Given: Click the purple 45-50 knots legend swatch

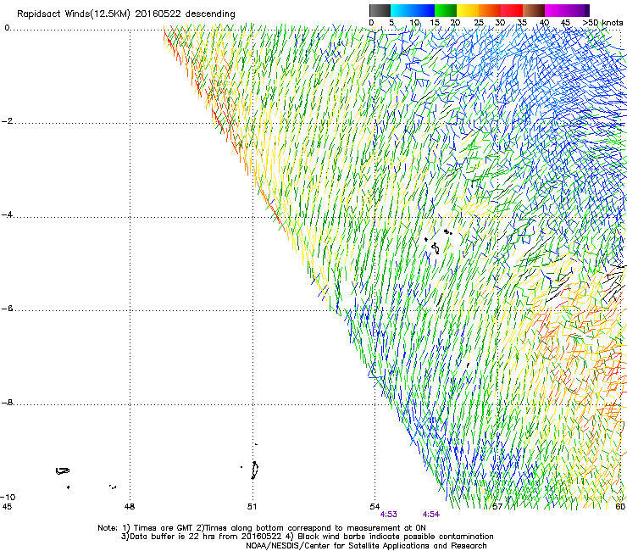Looking at the screenshot, I should (x=578, y=10).
